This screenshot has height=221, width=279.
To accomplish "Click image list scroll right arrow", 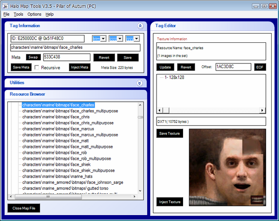I will pyautogui.click(x=262, y=110).
